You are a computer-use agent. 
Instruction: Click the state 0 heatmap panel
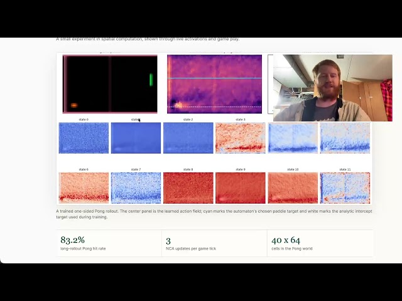click(84, 138)
